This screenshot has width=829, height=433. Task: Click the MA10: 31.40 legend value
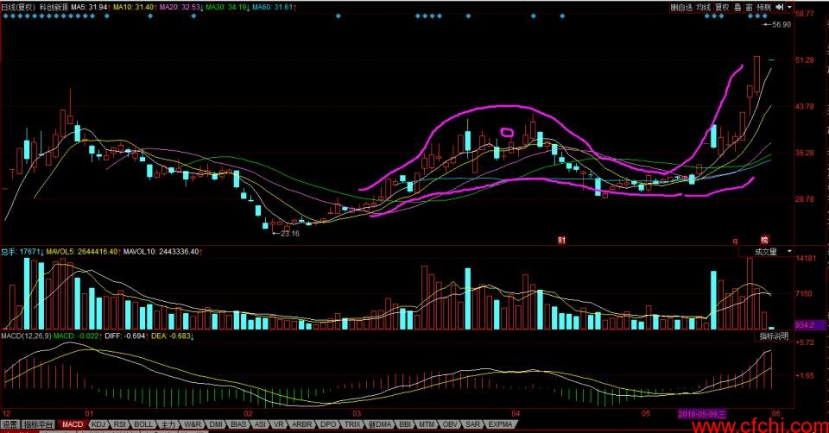click(x=136, y=8)
